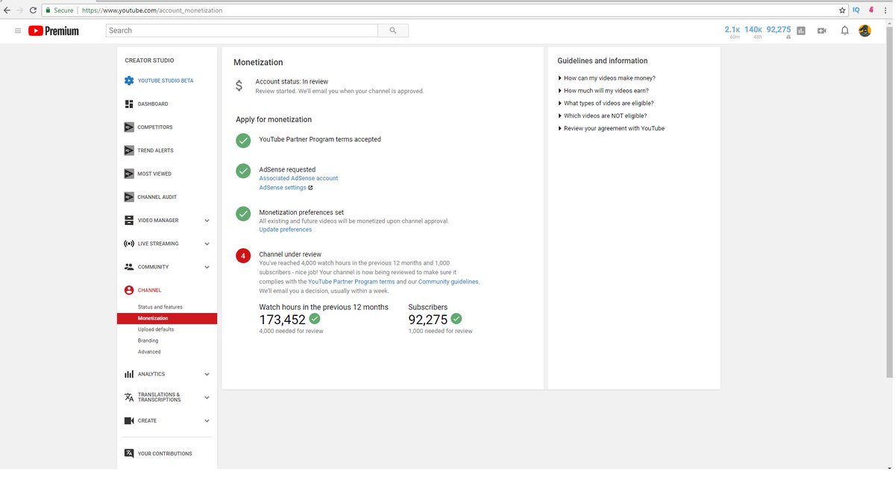Screen dimensions: 895x503
Task: Click Update preferences link
Action: coord(286,230)
